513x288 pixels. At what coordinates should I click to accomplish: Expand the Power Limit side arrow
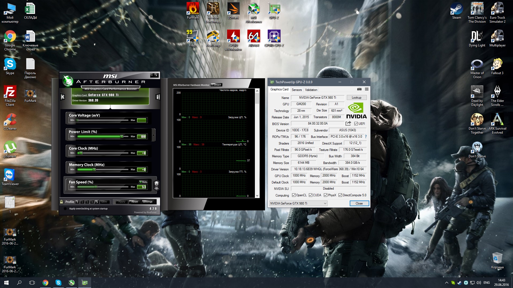154,135
